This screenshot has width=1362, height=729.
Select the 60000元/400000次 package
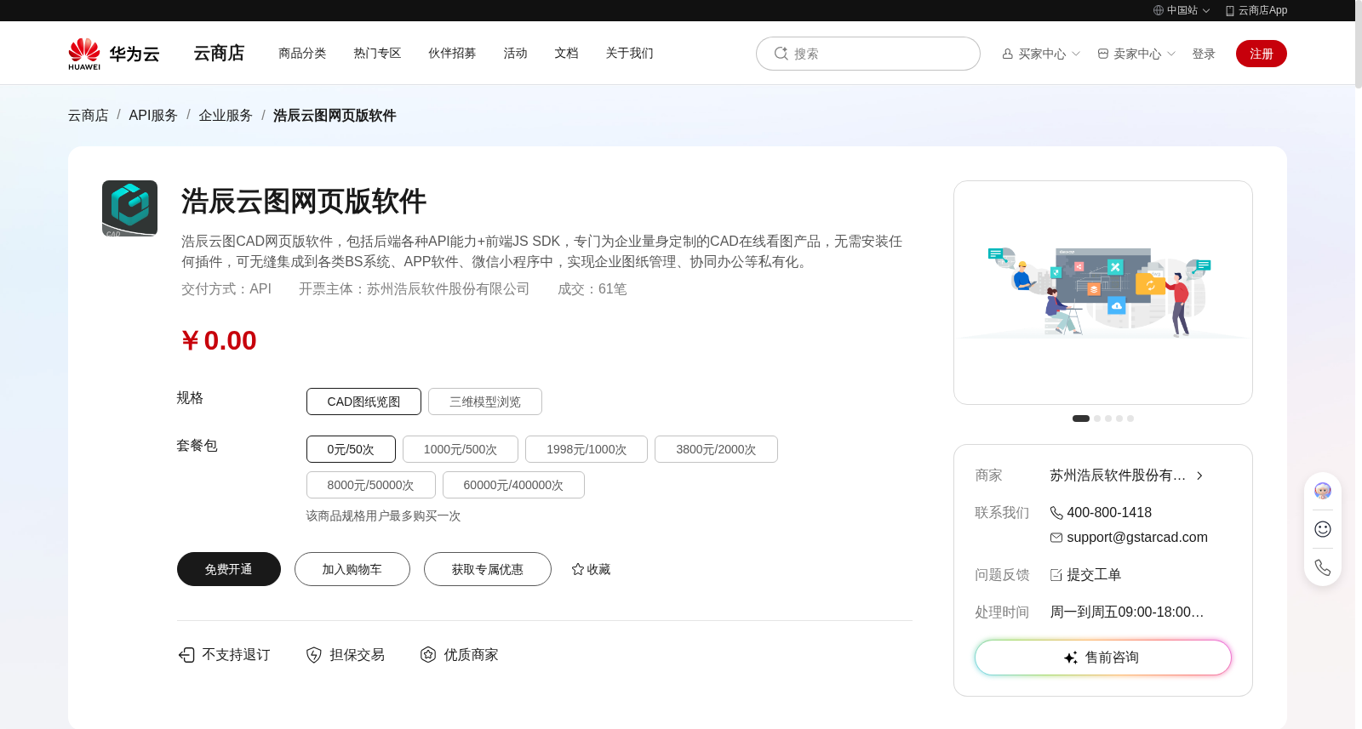point(513,485)
